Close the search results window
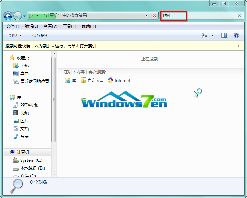This screenshot has width=247, height=198. coord(236,4)
